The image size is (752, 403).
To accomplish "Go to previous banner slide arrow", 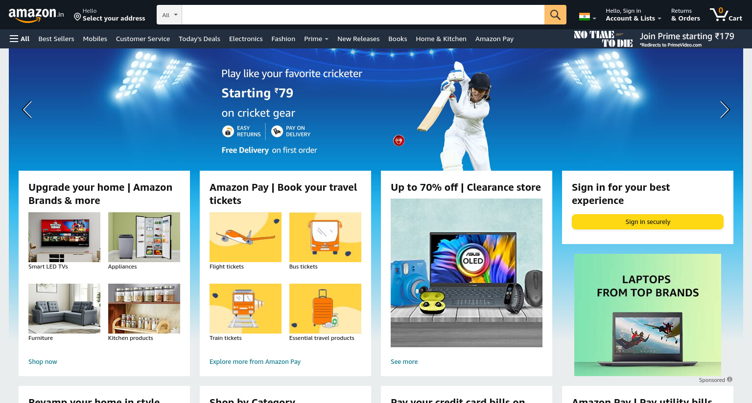I will coord(27,110).
